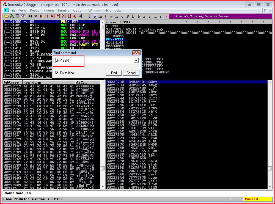
Task: Expand the Find command combo box dropdown
Action: point(136,60)
